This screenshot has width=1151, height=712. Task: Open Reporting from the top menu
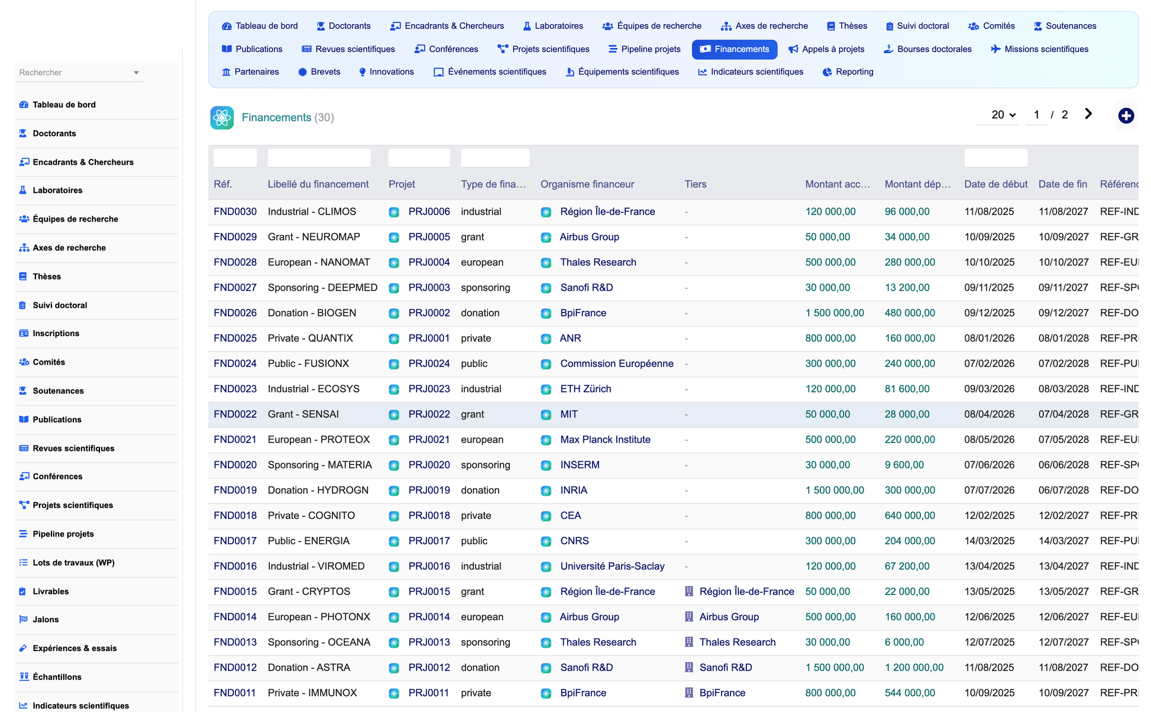click(x=848, y=72)
